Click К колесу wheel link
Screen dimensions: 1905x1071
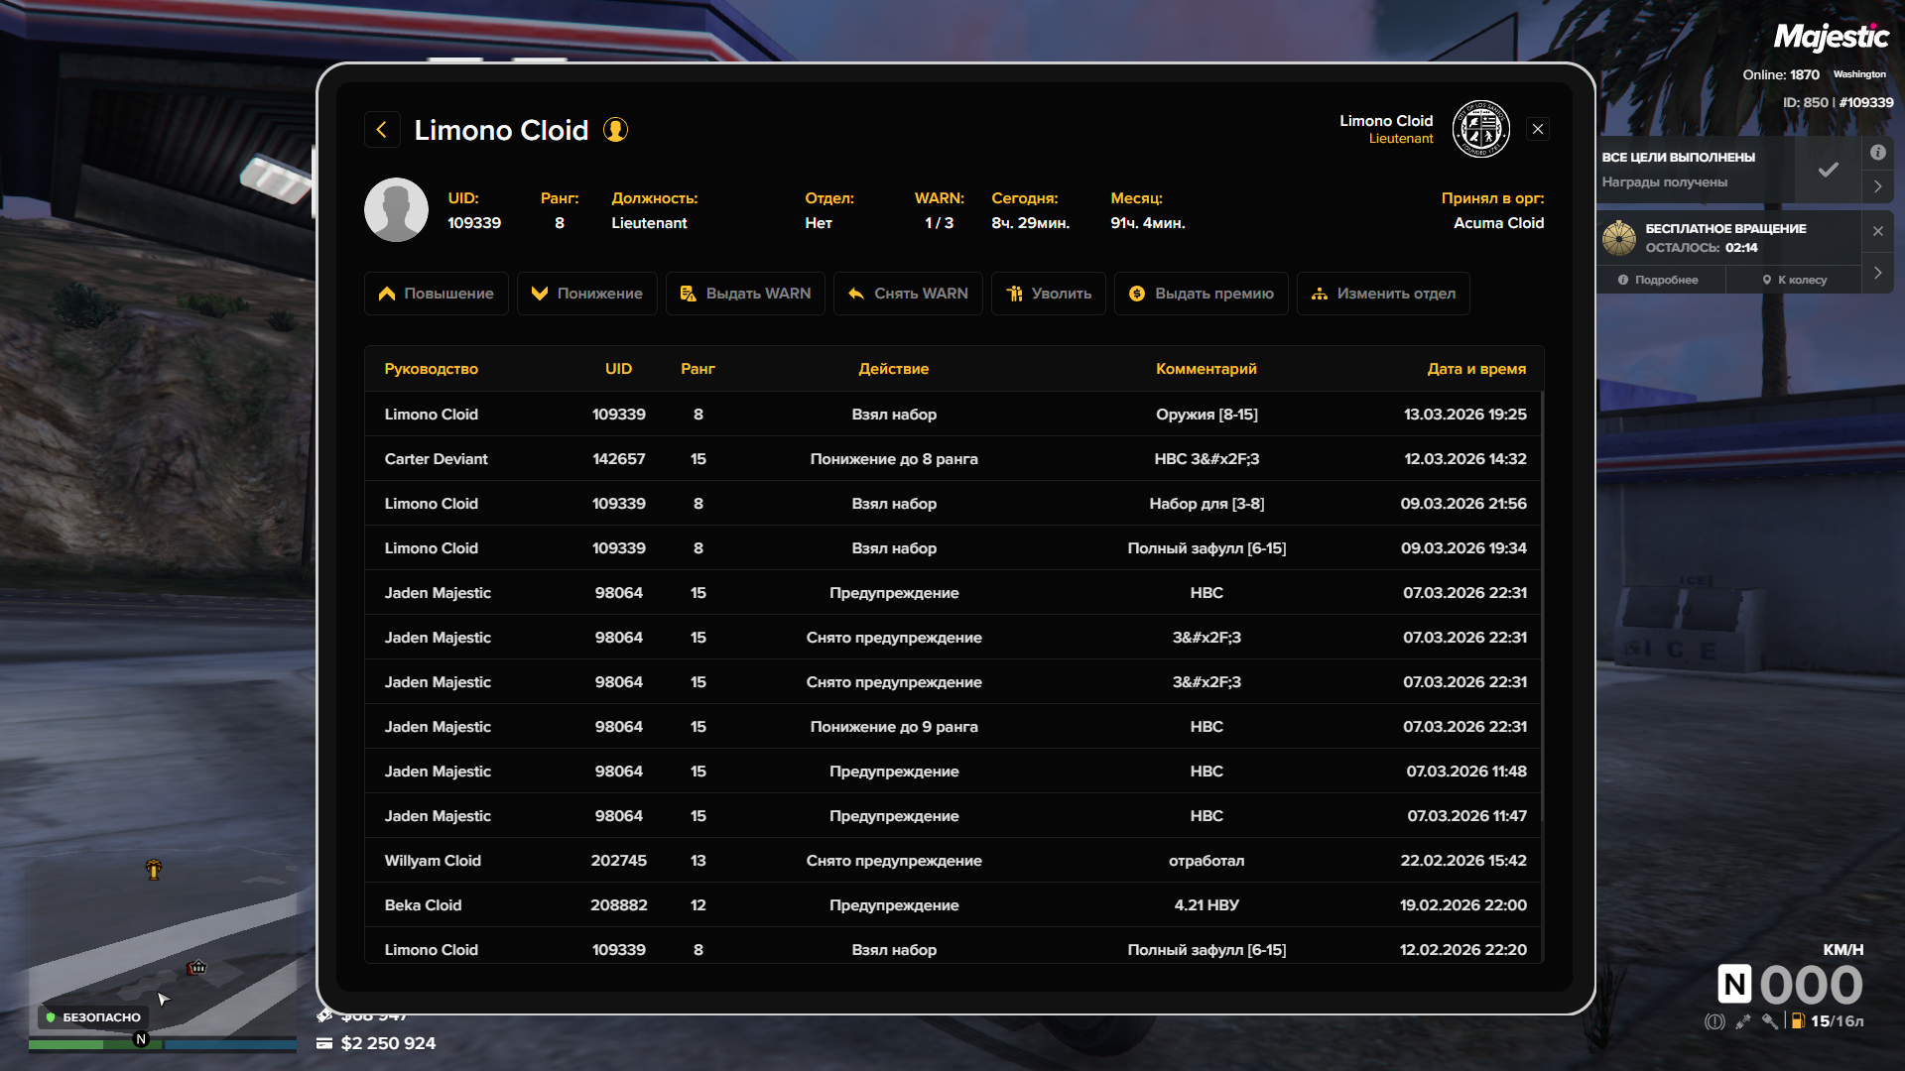click(1795, 280)
